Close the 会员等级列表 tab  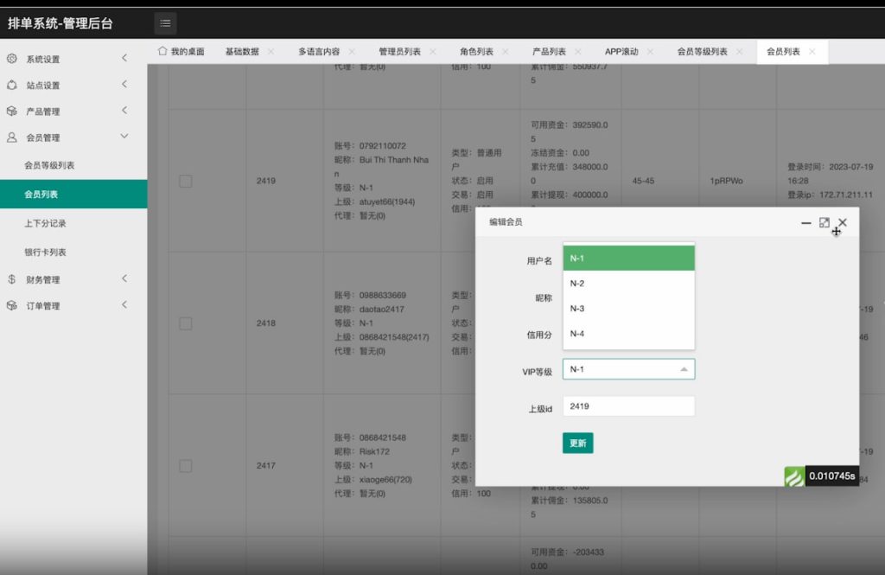point(740,51)
